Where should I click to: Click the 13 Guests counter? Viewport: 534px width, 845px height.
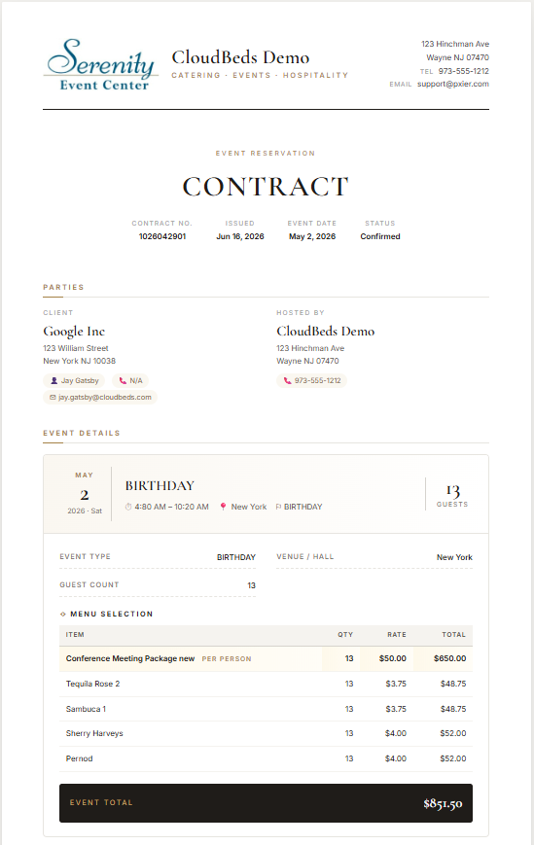(x=452, y=496)
